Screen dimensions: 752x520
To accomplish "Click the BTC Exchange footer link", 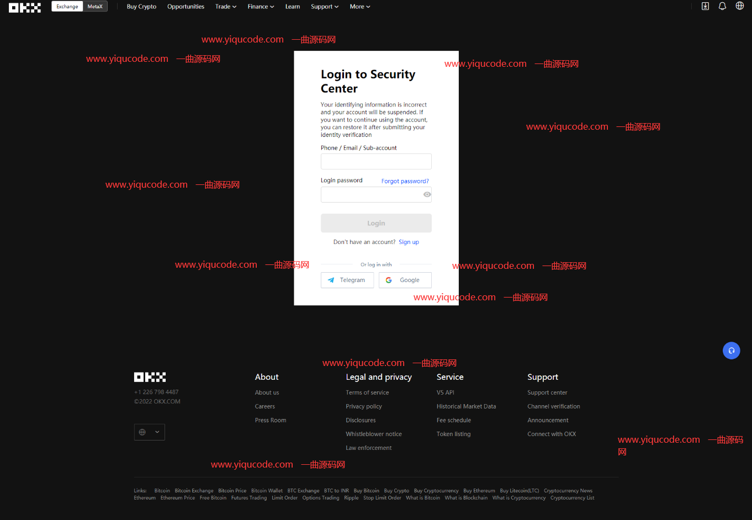I will coord(303,491).
